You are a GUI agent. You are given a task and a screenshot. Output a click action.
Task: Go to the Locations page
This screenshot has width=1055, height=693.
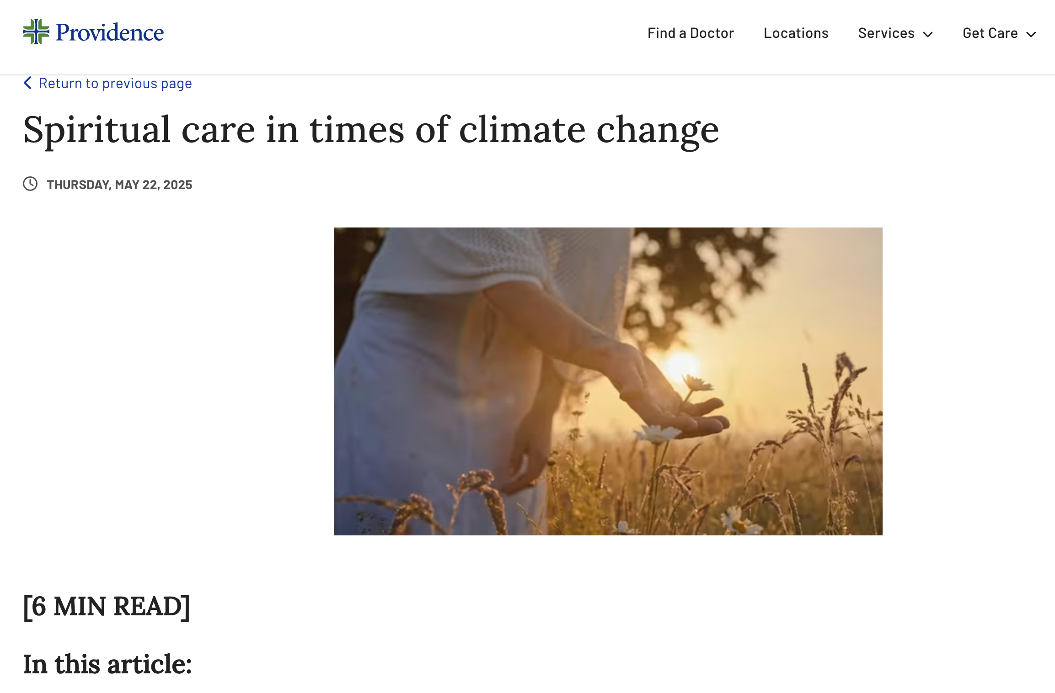tap(796, 33)
